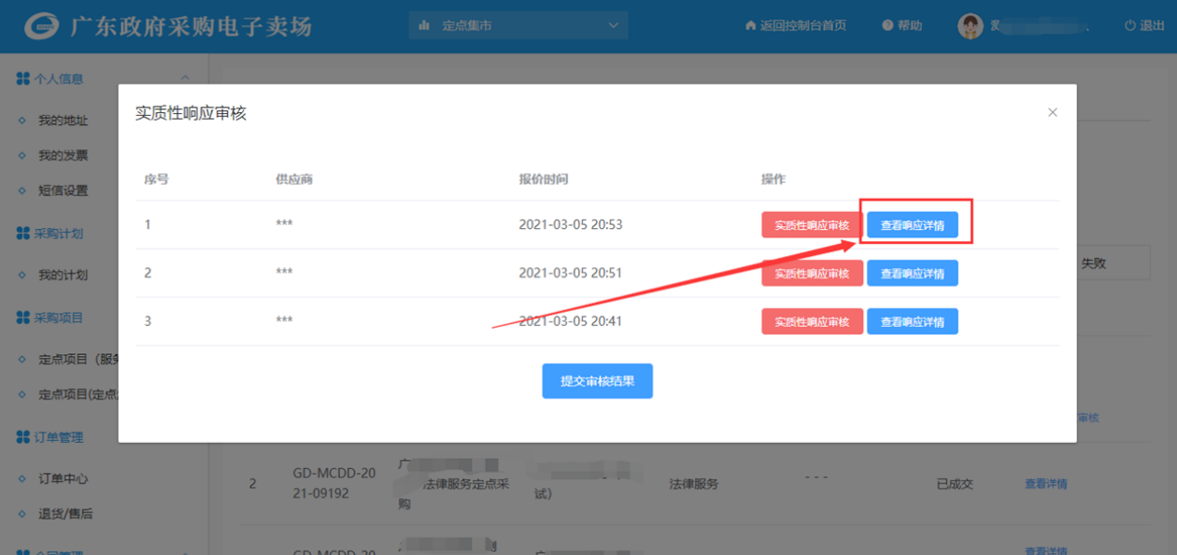
Task: Go to 退货/售后 in the sidebar
Action: 65,514
